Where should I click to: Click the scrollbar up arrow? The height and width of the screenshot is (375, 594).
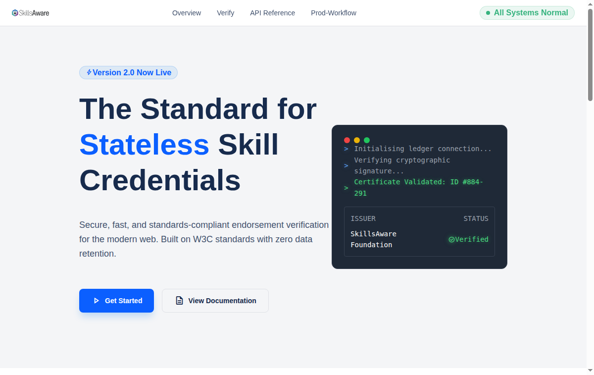point(591,3)
